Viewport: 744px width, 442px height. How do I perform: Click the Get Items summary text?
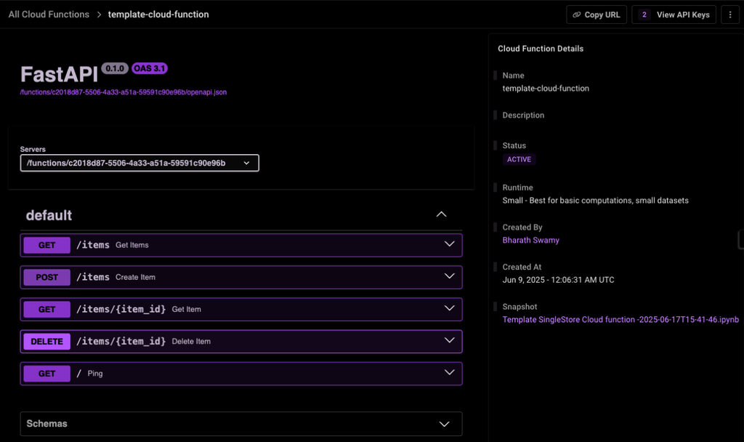point(132,245)
